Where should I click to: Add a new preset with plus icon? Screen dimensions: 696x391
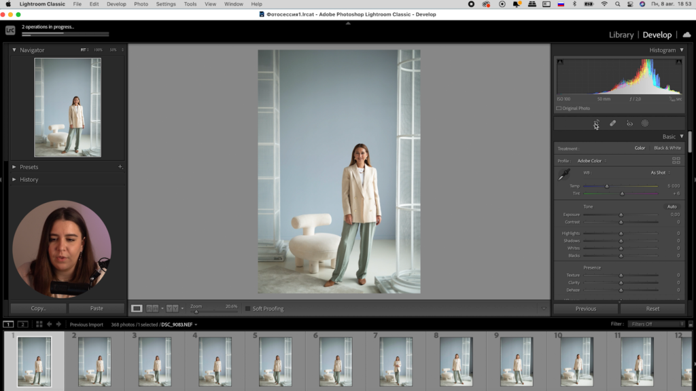click(x=120, y=167)
